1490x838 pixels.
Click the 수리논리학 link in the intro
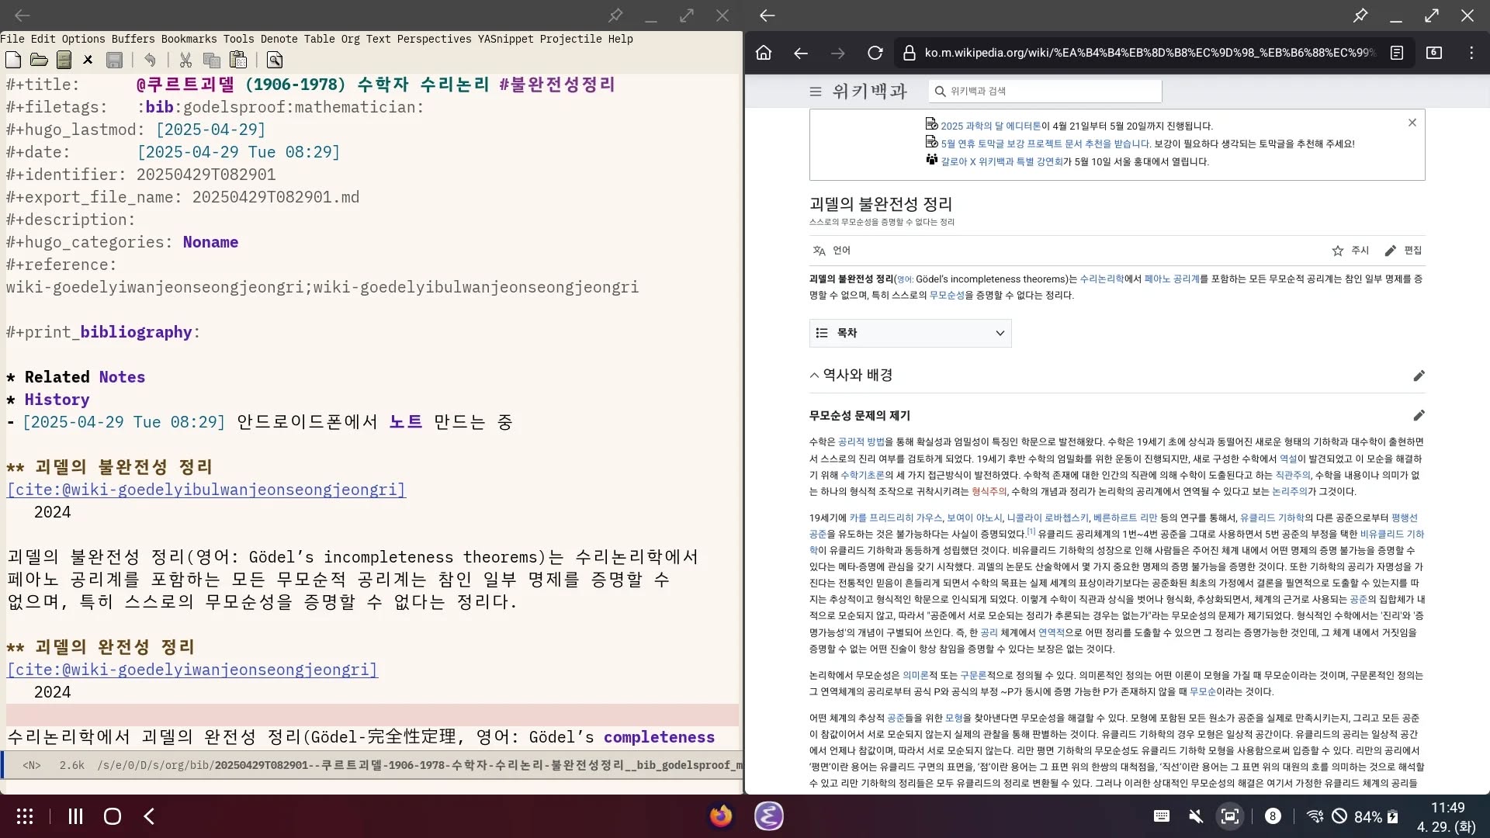tap(1101, 279)
